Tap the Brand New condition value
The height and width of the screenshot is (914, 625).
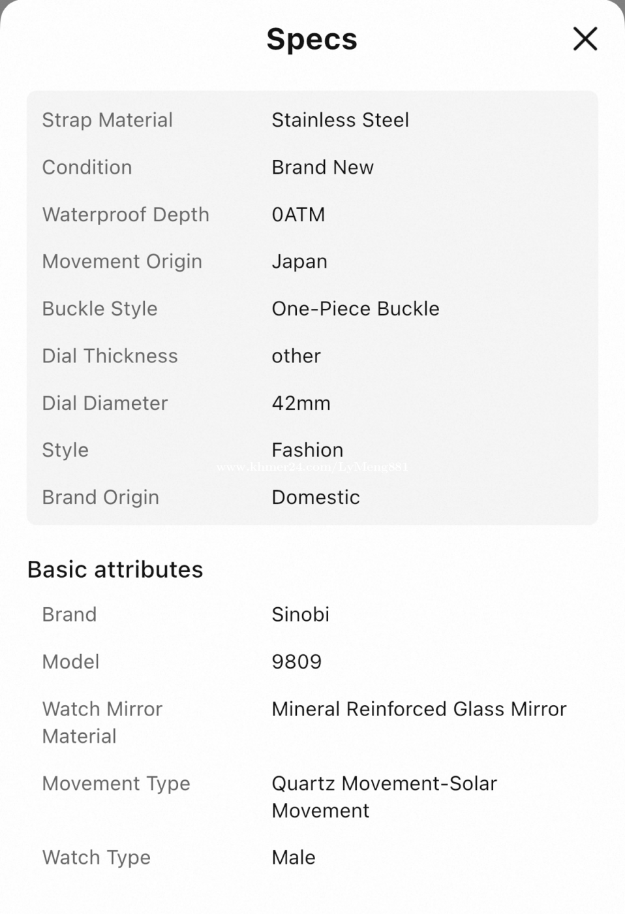tap(322, 167)
